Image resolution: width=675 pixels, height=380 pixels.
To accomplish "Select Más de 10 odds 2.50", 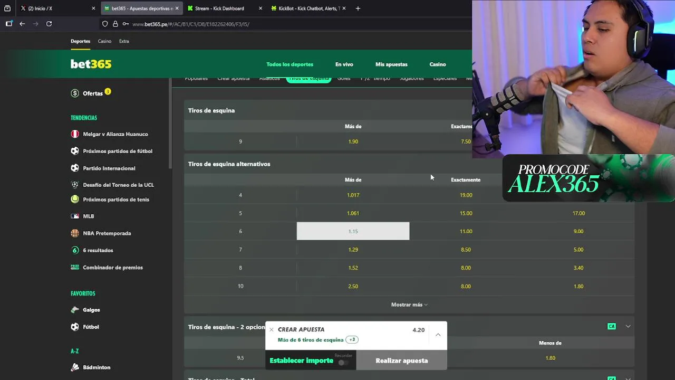I will pyautogui.click(x=353, y=286).
